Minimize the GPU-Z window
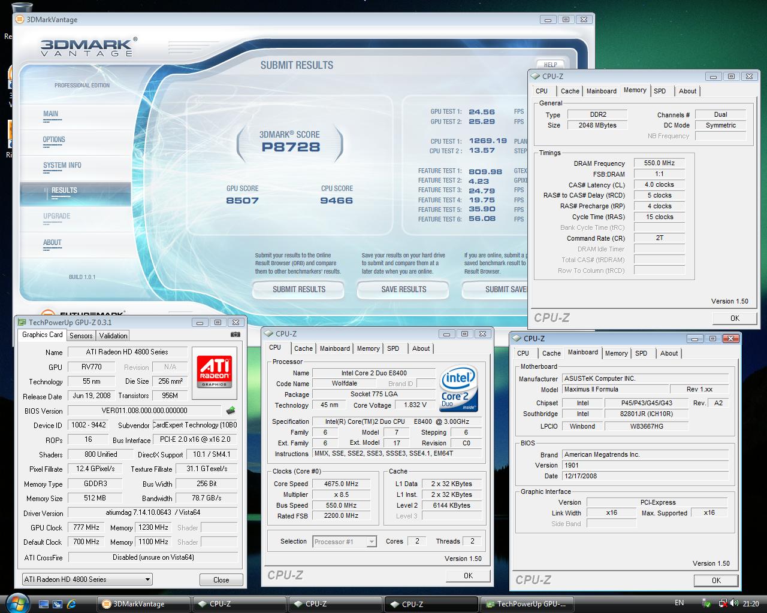This screenshot has width=767, height=613. coord(200,322)
